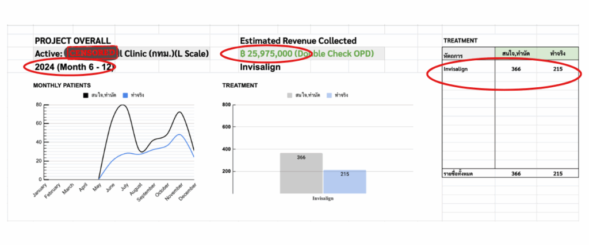This screenshot has height=245, width=589.
Task: Select the PROJECT OVERALL cell
Action: click(x=72, y=41)
